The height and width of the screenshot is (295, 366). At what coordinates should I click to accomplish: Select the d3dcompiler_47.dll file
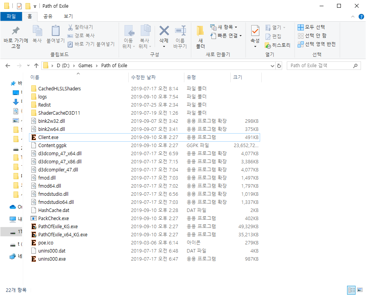145,170
